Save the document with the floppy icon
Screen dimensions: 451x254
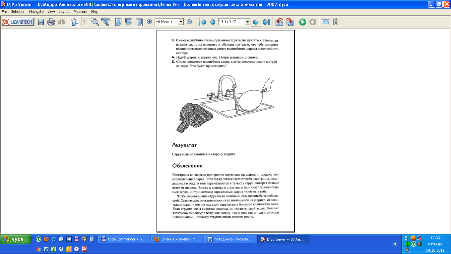pyautogui.click(x=41, y=22)
